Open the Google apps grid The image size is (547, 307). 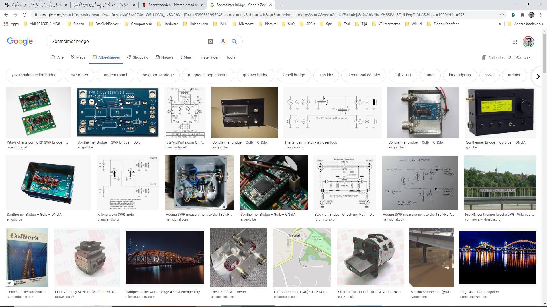pos(515,42)
